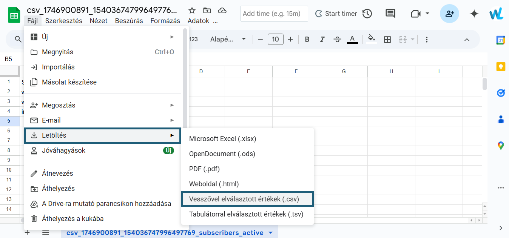Toggle strikethrough formatting

click(x=337, y=39)
